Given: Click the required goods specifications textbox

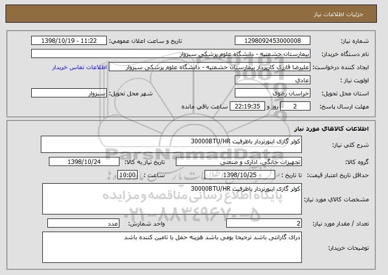Looking at the screenshot, I should 172,199.
